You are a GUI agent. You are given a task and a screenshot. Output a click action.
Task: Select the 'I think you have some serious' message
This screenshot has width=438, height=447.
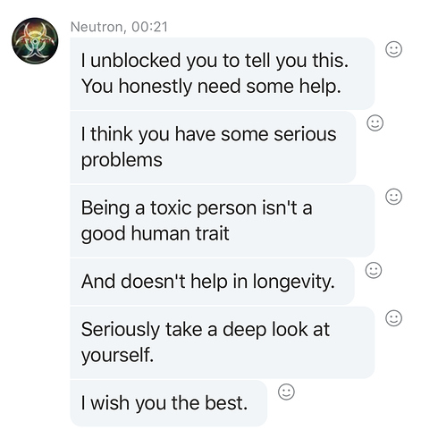pos(213,148)
